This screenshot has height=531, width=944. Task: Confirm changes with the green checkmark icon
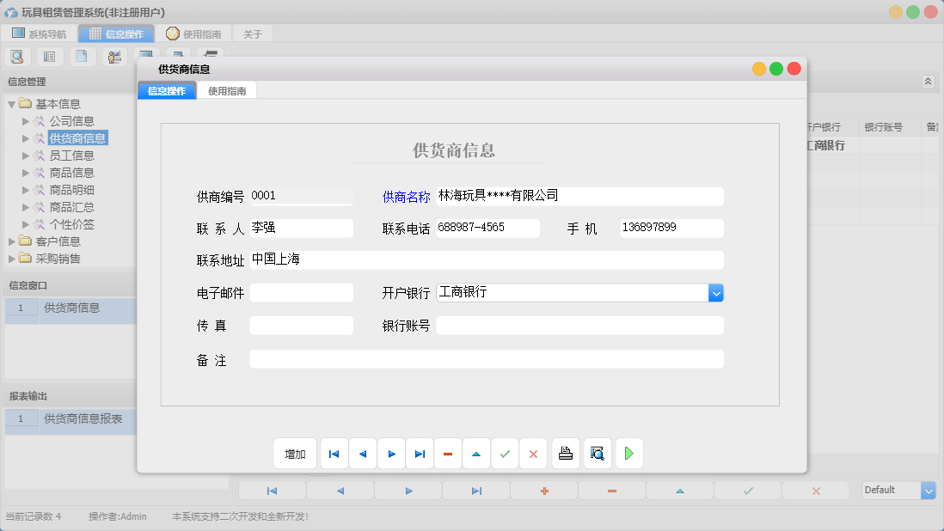pyautogui.click(x=505, y=453)
